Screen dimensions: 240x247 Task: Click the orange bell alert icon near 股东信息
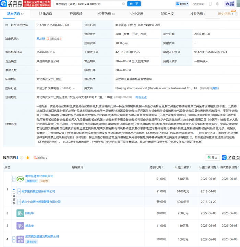point(28,158)
